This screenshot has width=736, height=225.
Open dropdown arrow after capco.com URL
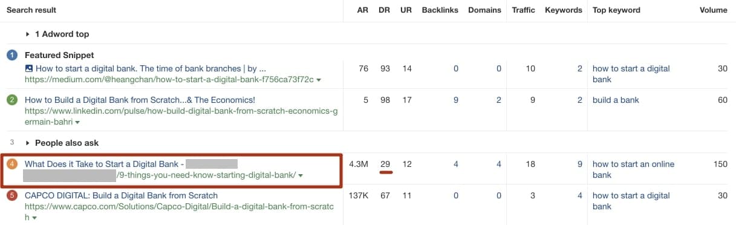click(x=34, y=218)
